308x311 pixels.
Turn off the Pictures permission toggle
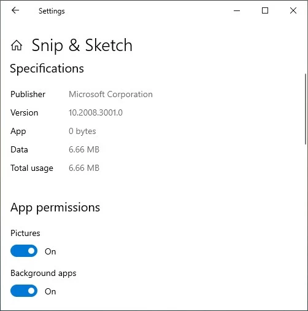[x=24, y=251]
